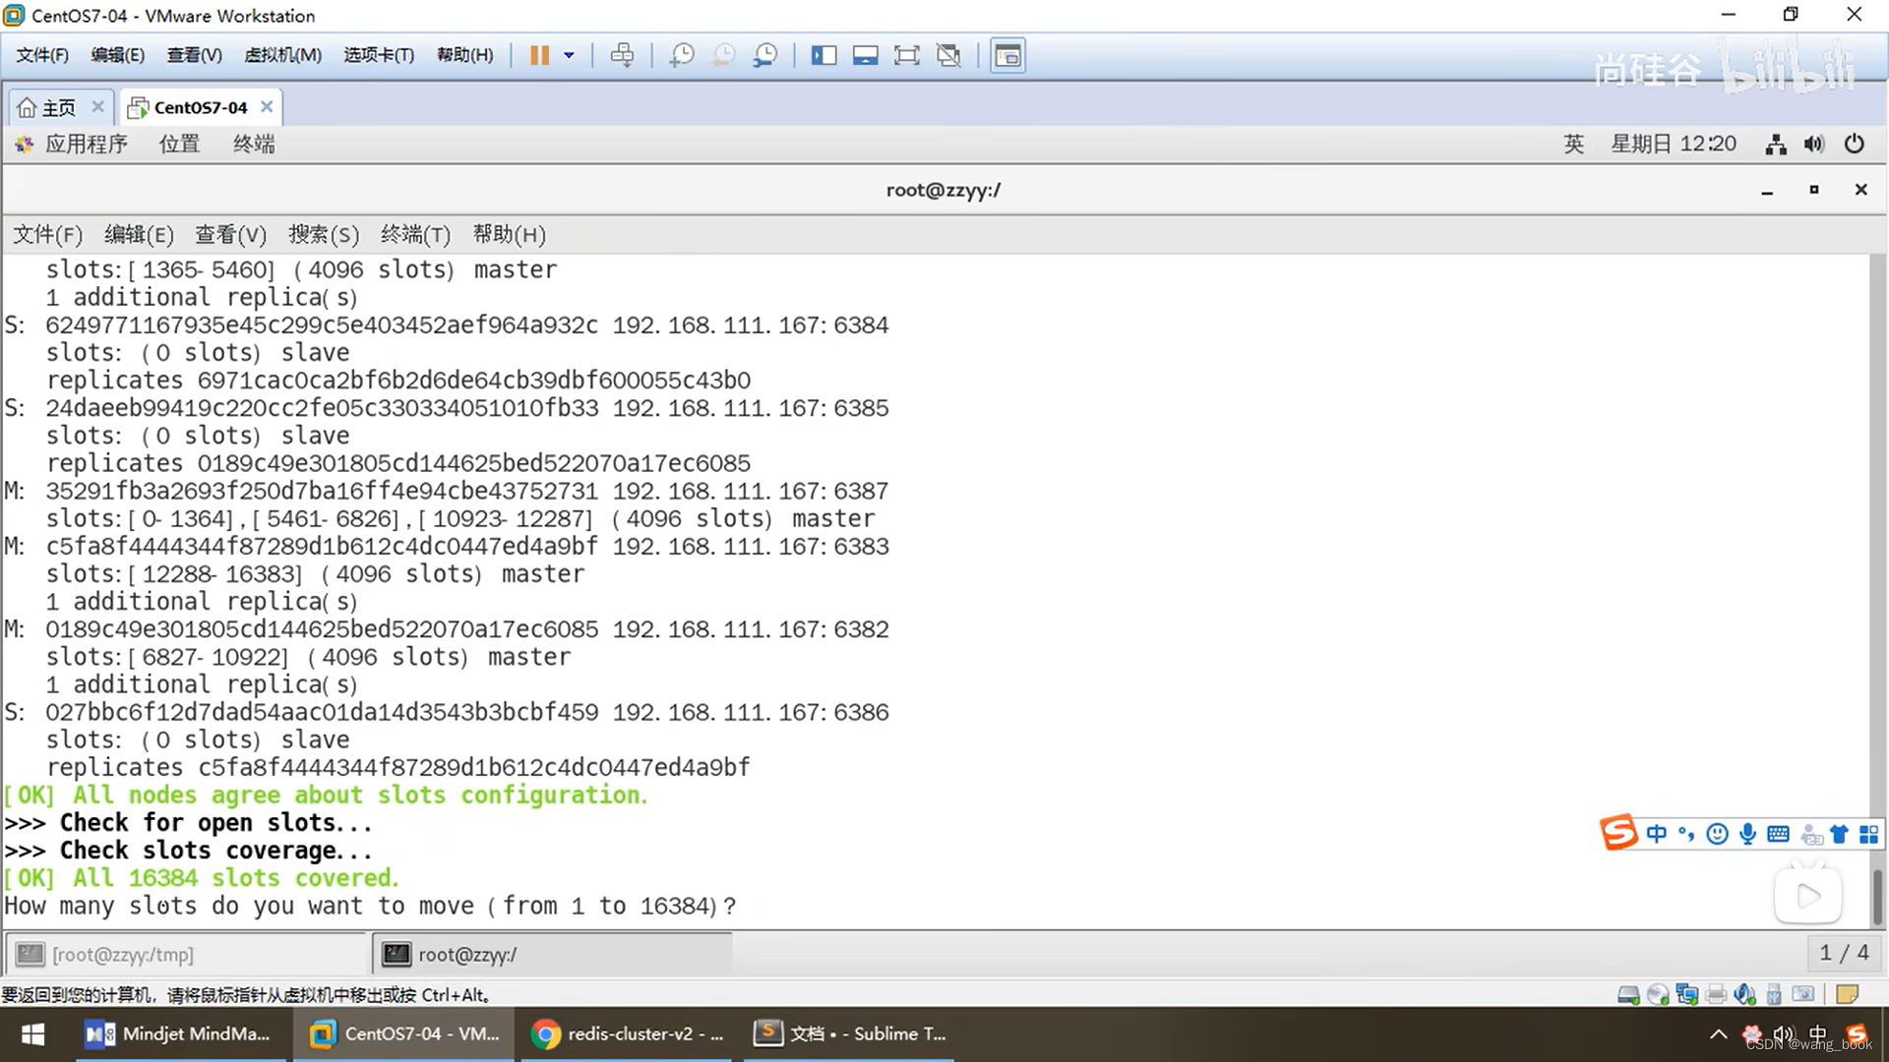Toggle the thumbnail bar view
The width and height of the screenshot is (1889, 1062).
point(865,55)
